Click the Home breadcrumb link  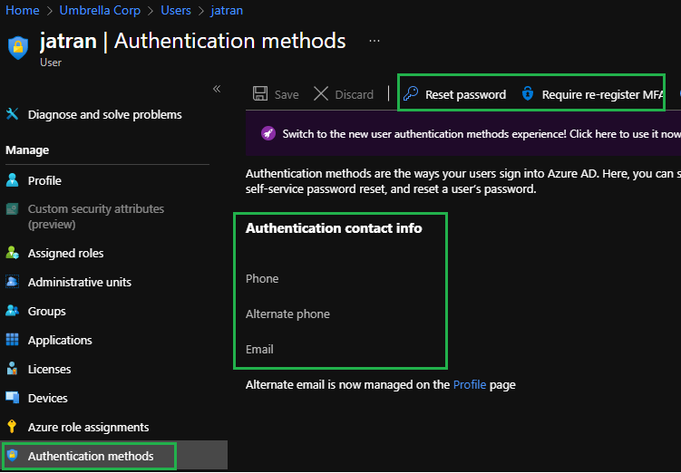23,10
